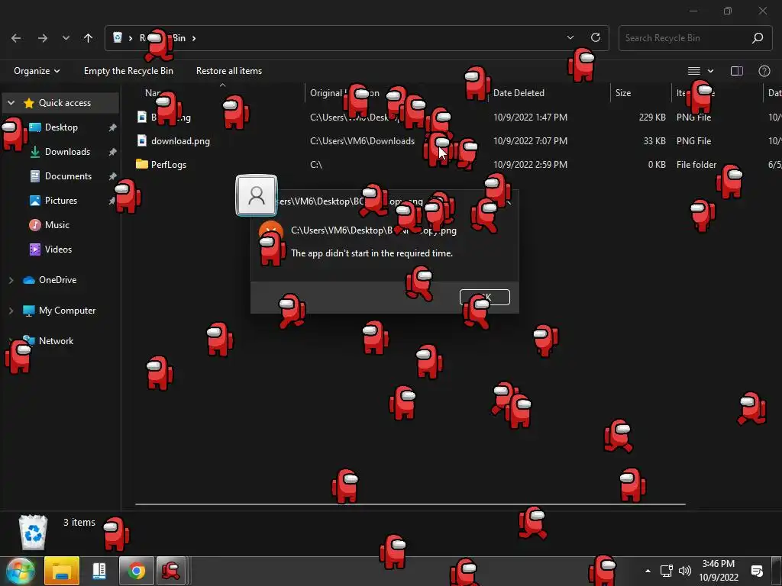Refresh the Recycle Bin view
Screen dimensions: 782x586
(x=596, y=37)
